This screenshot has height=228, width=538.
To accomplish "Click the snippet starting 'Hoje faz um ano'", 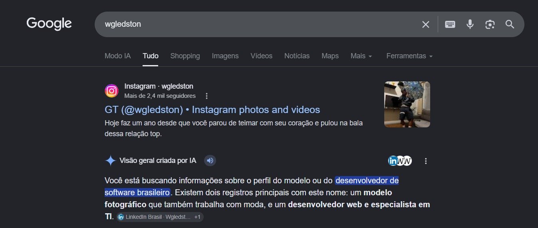I will pyautogui.click(x=234, y=128).
